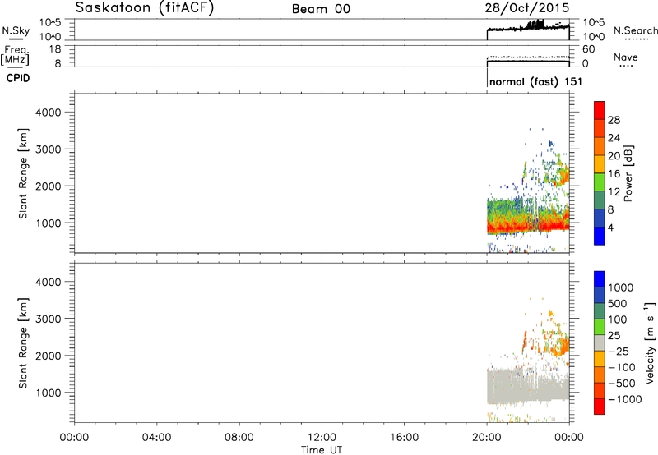Pick the gray segment of velocity colorbar
The width and height of the screenshot is (658, 455).
tap(600, 342)
